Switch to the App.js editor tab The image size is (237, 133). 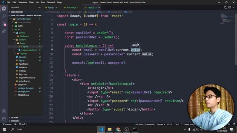pyautogui.click(x=51, y=7)
